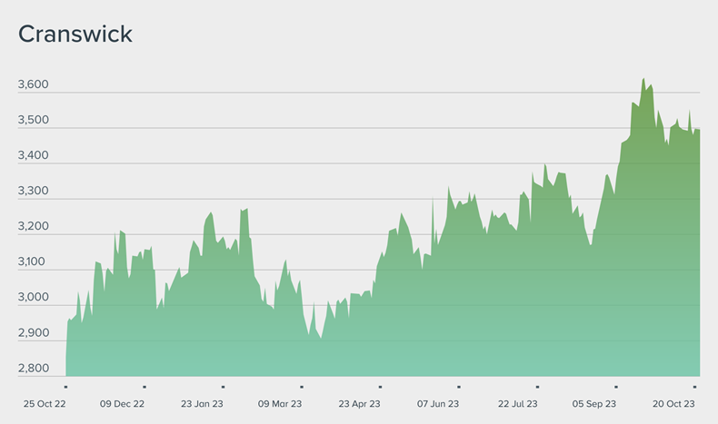Click the 25 Oct 22 date label
The width and height of the screenshot is (718, 424).
(x=44, y=404)
